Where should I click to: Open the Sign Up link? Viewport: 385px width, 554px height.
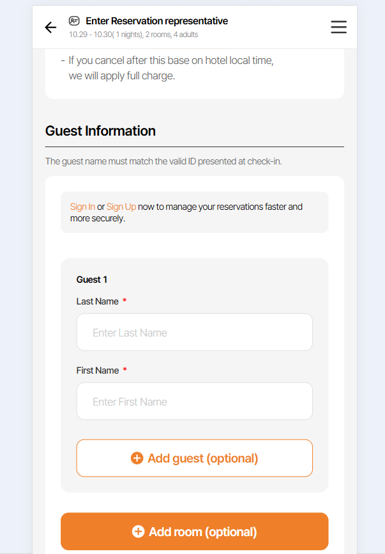121,207
